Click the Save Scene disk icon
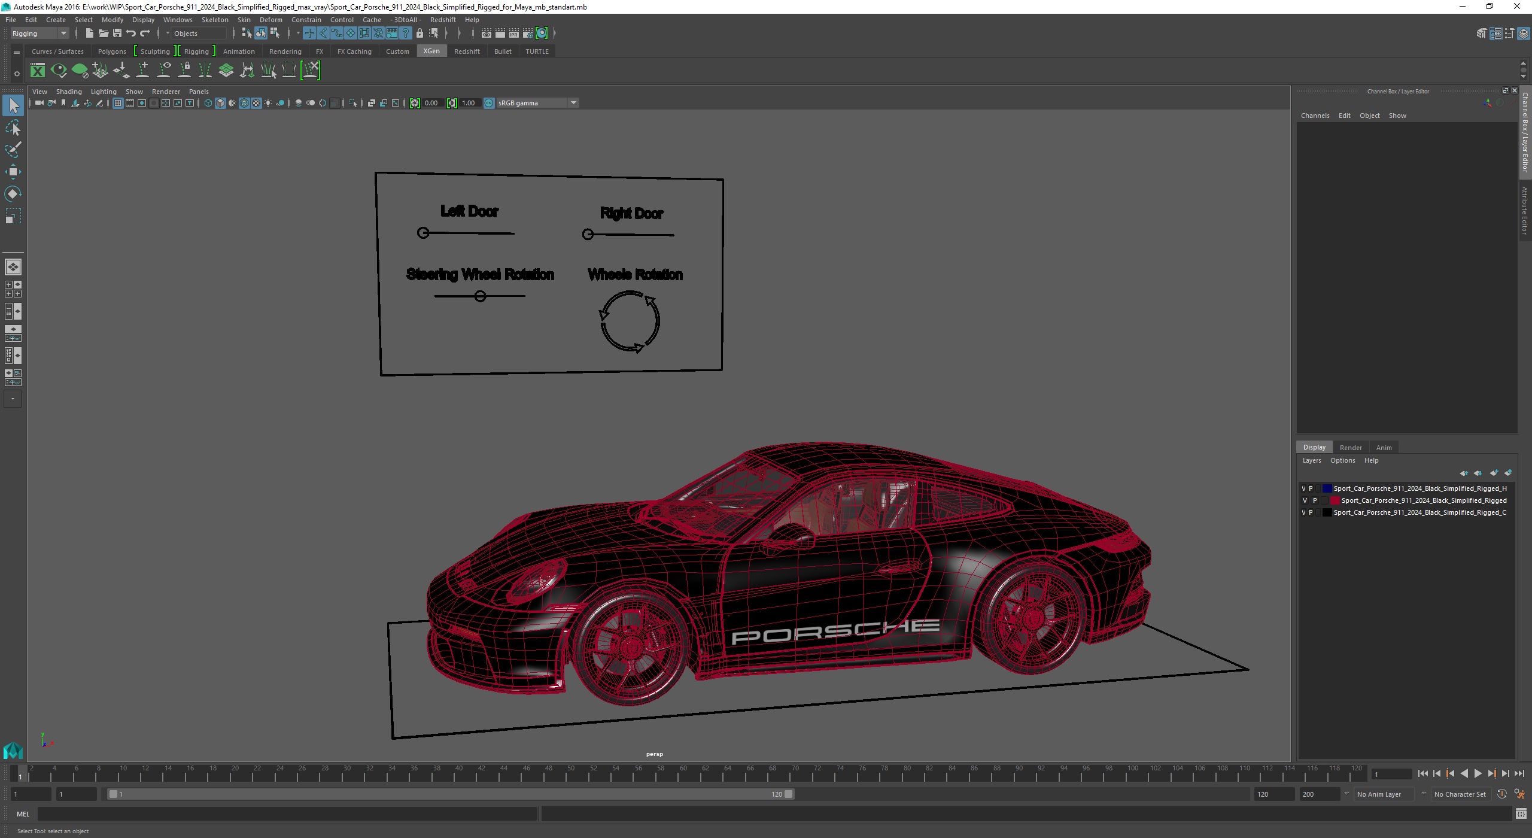The image size is (1532, 838). coord(117,34)
